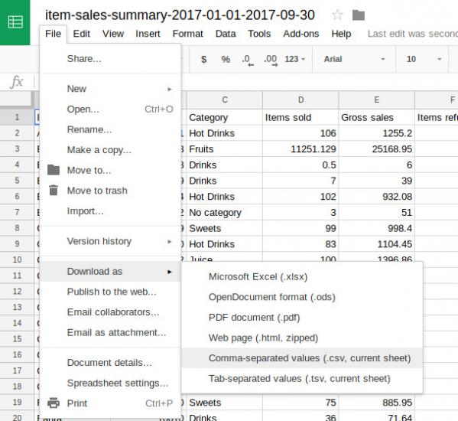Open the Data menu
This screenshot has width=458, height=421.
[226, 34]
